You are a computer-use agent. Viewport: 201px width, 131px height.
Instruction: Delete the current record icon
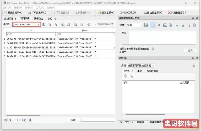tap(82, 24)
